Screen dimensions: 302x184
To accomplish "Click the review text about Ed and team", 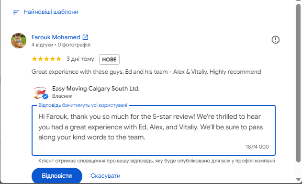I will pos(146,72).
